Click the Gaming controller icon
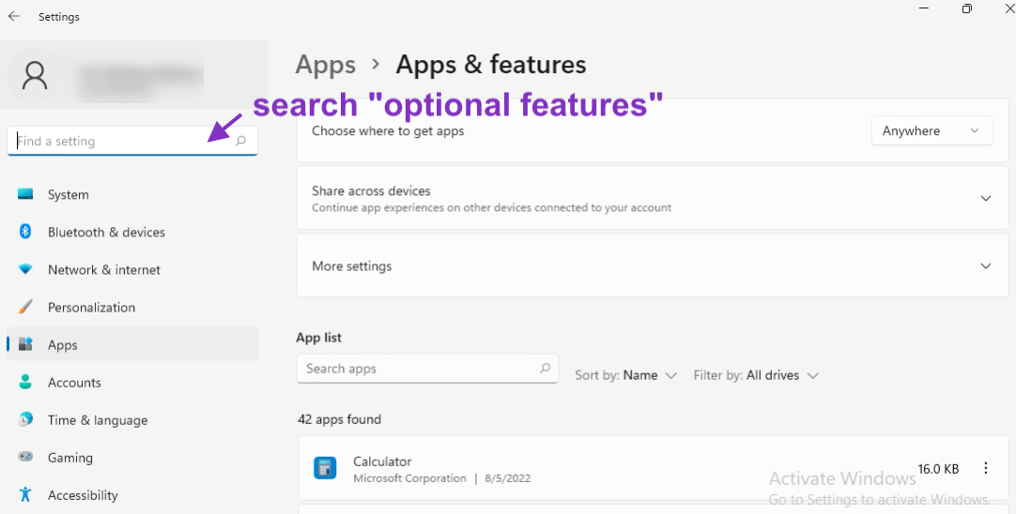Viewport: 1016px width, 514px height. click(25, 457)
